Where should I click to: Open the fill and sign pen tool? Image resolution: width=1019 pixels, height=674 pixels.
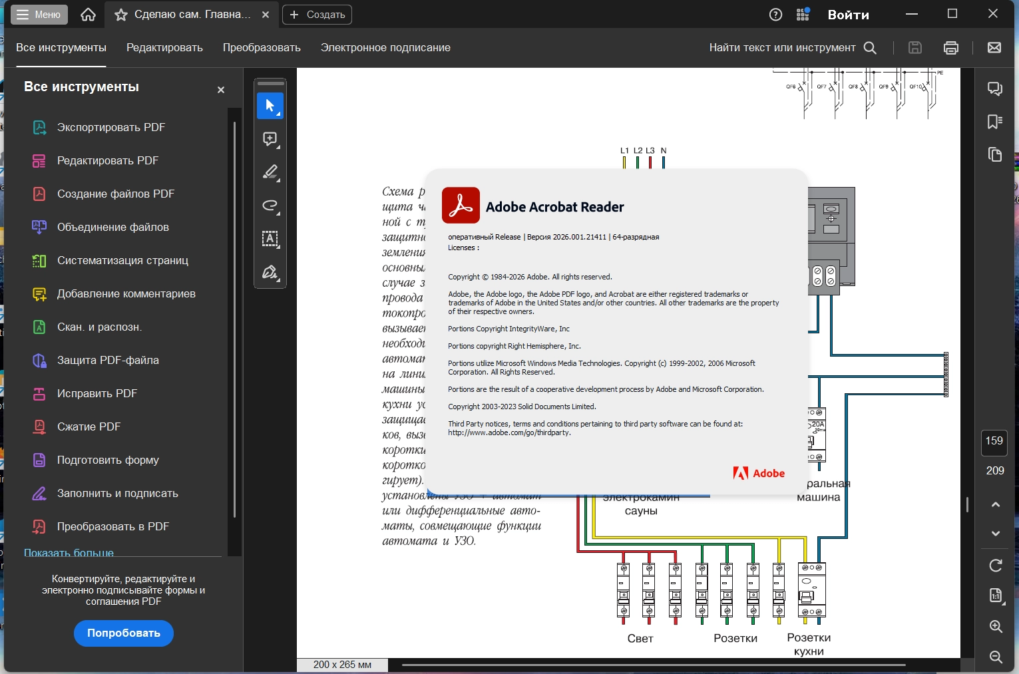[x=270, y=272]
